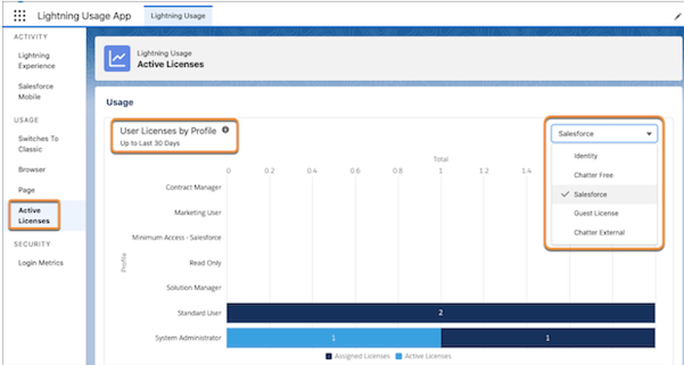
Task: Open Login Metrics in the sidebar
Action: point(40,263)
